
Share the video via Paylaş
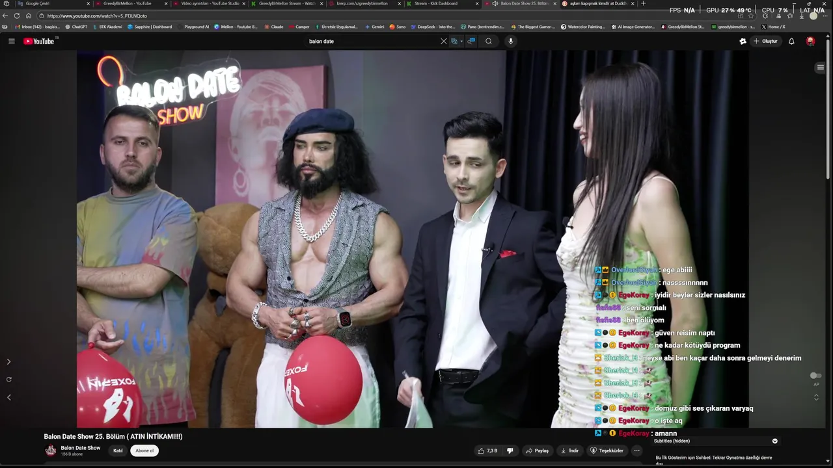538,450
